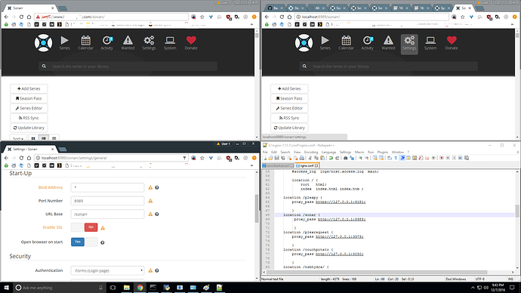Open the Plugins menu in Notepad++
The image size is (521, 293).
tap(382, 152)
